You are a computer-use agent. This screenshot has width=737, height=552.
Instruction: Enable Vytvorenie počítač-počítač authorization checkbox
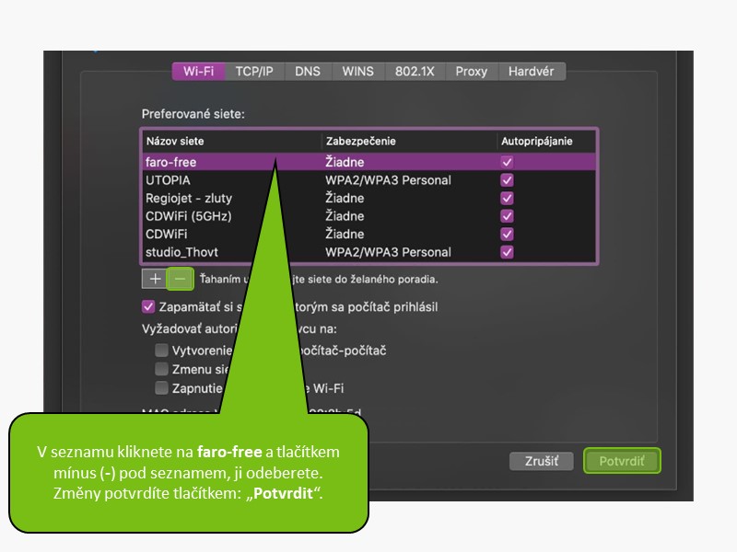tap(162, 351)
